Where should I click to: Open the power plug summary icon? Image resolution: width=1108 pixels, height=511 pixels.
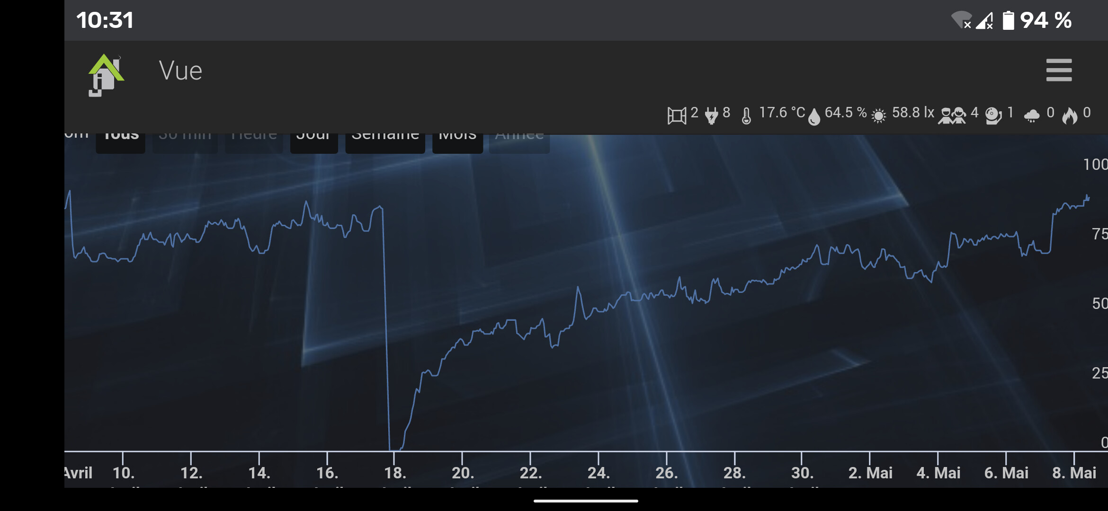[711, 115]
